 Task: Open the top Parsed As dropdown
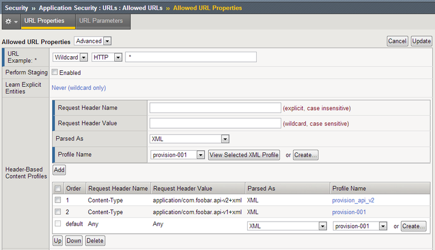click(190, 139)
